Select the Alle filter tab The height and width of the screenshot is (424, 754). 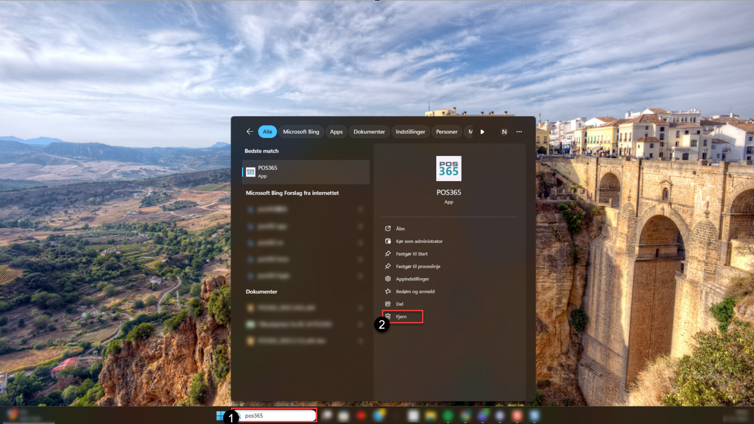pyautogui.click(x=267, y=132)
